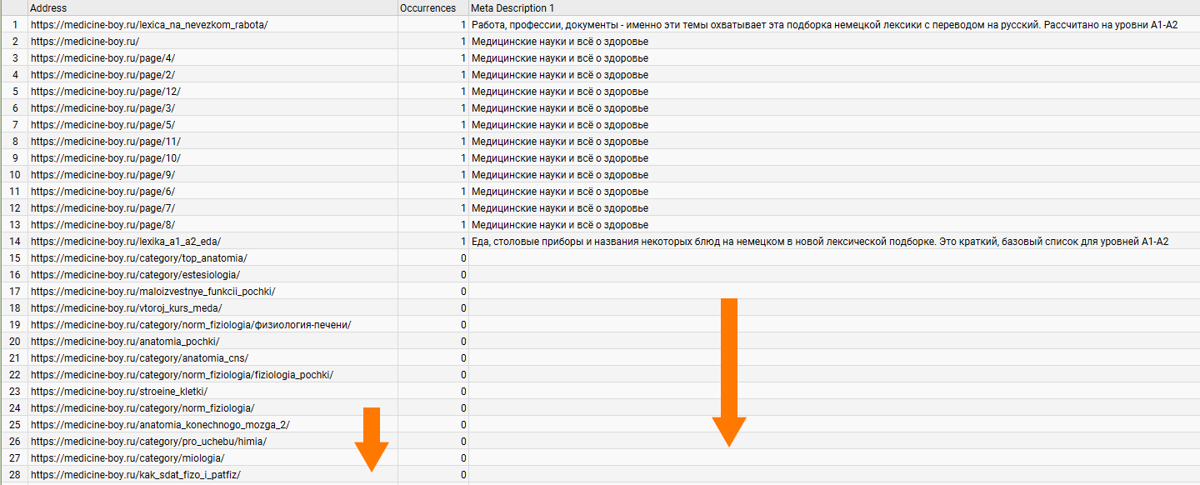Select the address ending in /page/2/
The image size is (1200, 485).
(212, 75)
